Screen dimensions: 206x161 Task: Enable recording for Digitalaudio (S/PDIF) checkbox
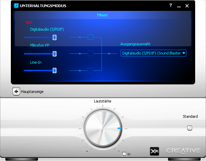90,37
